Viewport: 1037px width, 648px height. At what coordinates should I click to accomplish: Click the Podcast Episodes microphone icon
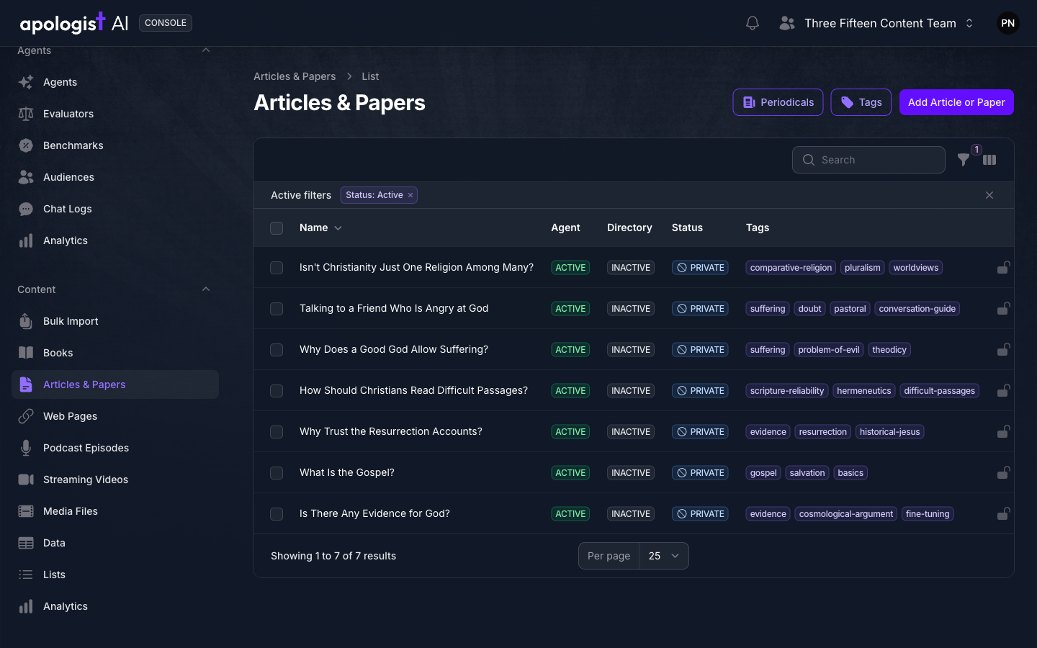point(26,448)
